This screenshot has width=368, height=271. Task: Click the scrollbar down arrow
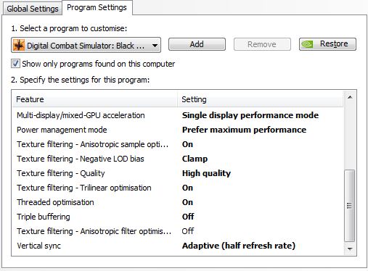pyautogui.click(x=350, y=249)
